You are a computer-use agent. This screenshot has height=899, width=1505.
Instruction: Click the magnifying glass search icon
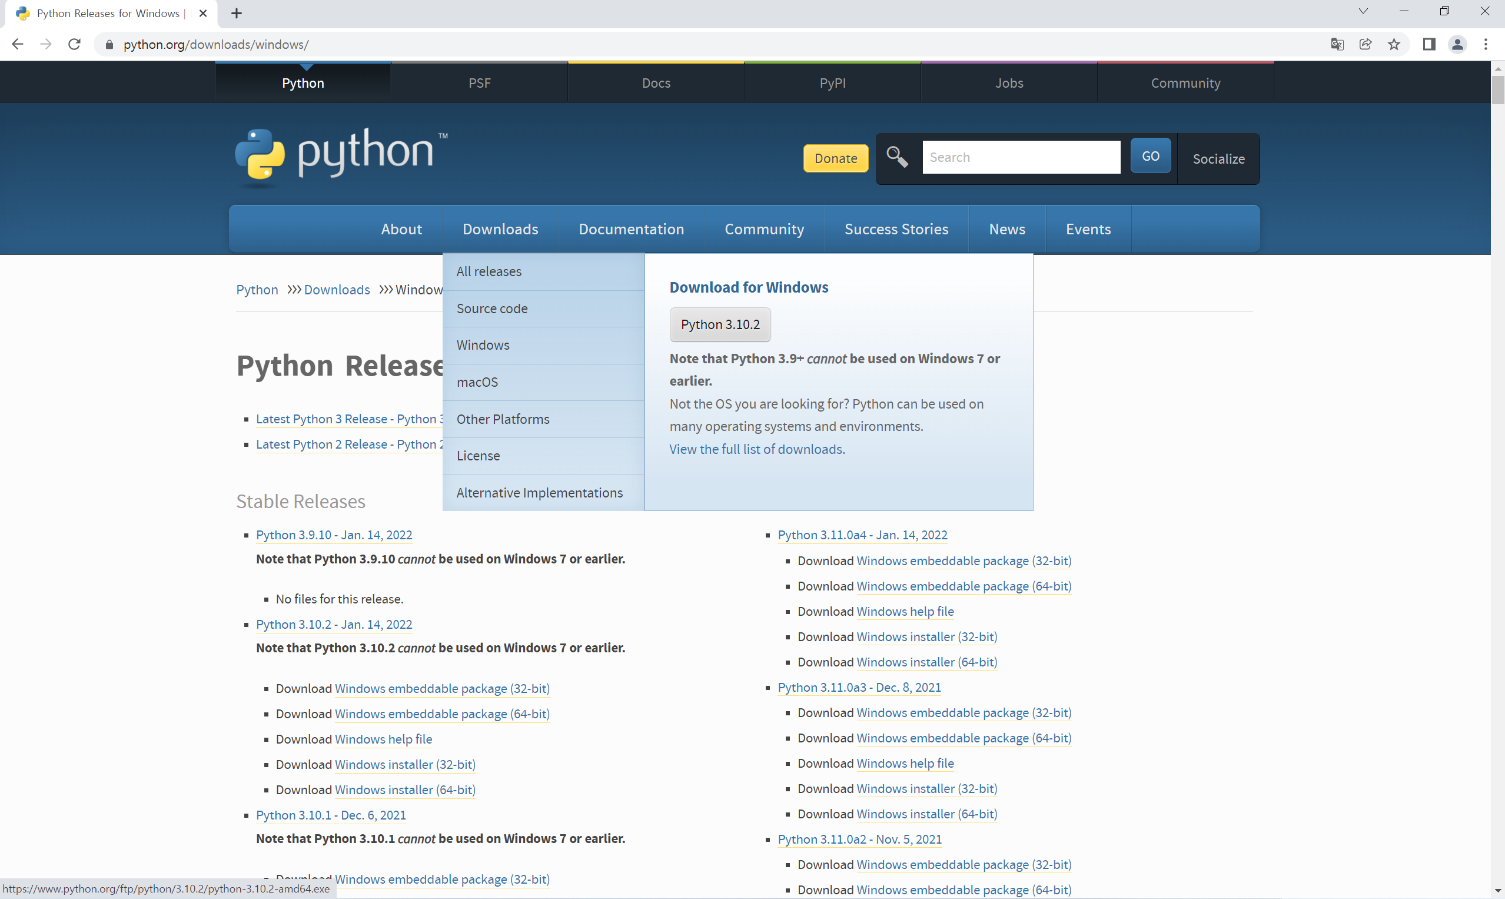tap(897, 157)
